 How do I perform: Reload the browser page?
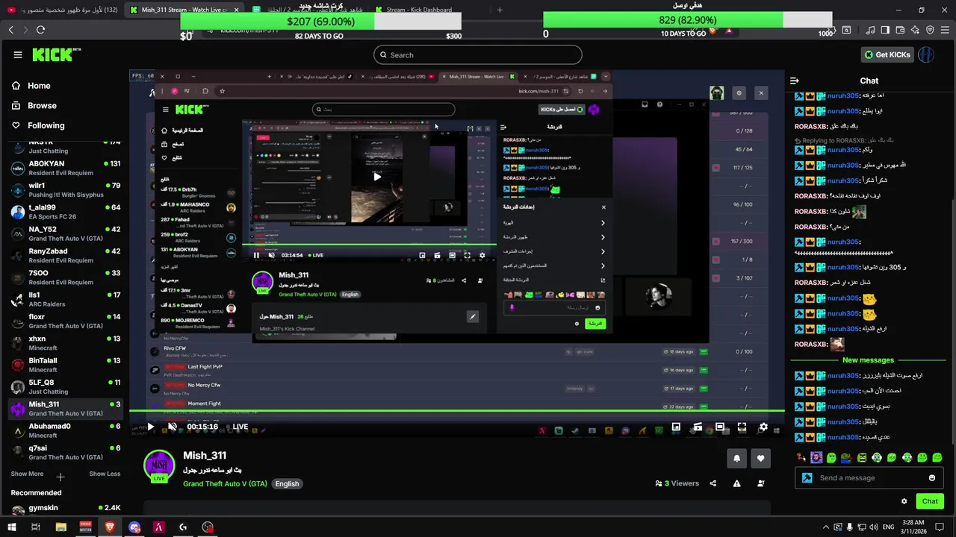[x=40, y=30]
